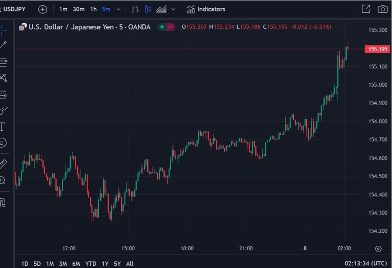Viewport: 392px width, 268px height.
Task: Select the YTD date range
Action: [x=91, y=264]
